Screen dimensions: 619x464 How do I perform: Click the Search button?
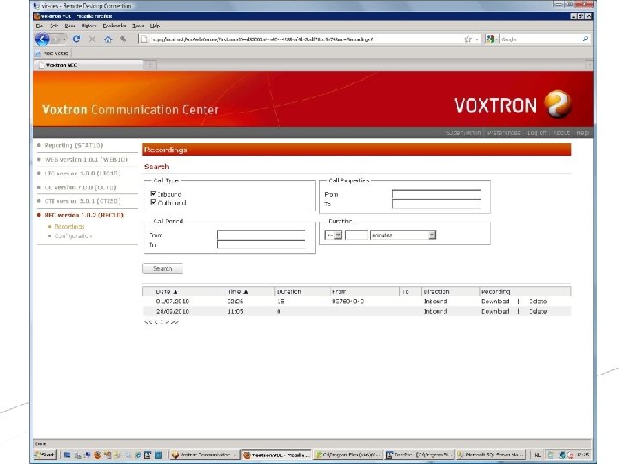coord(162,268)
